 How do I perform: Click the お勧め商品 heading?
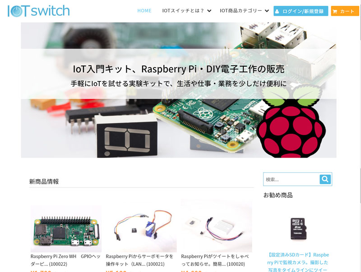point(278,195)
